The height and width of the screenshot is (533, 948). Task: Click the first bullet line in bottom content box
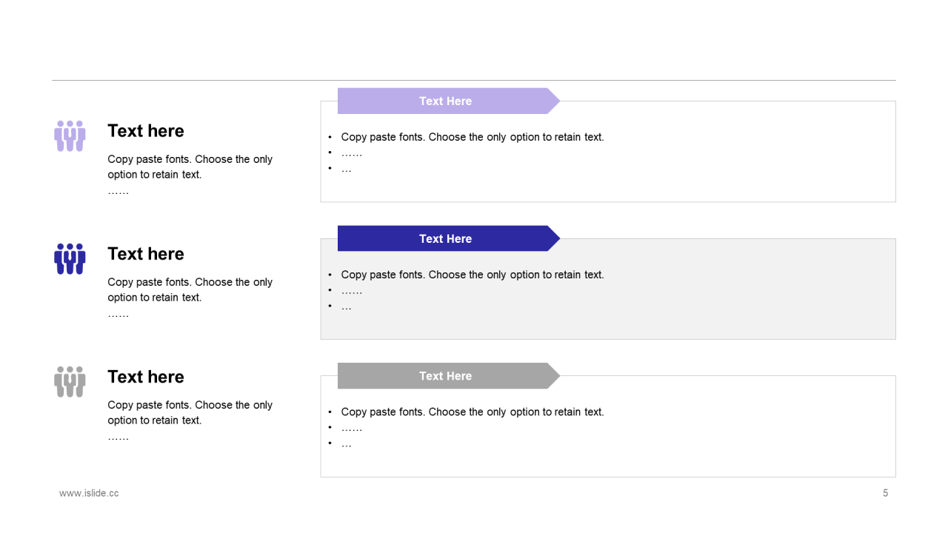click(x=473, y=412)
